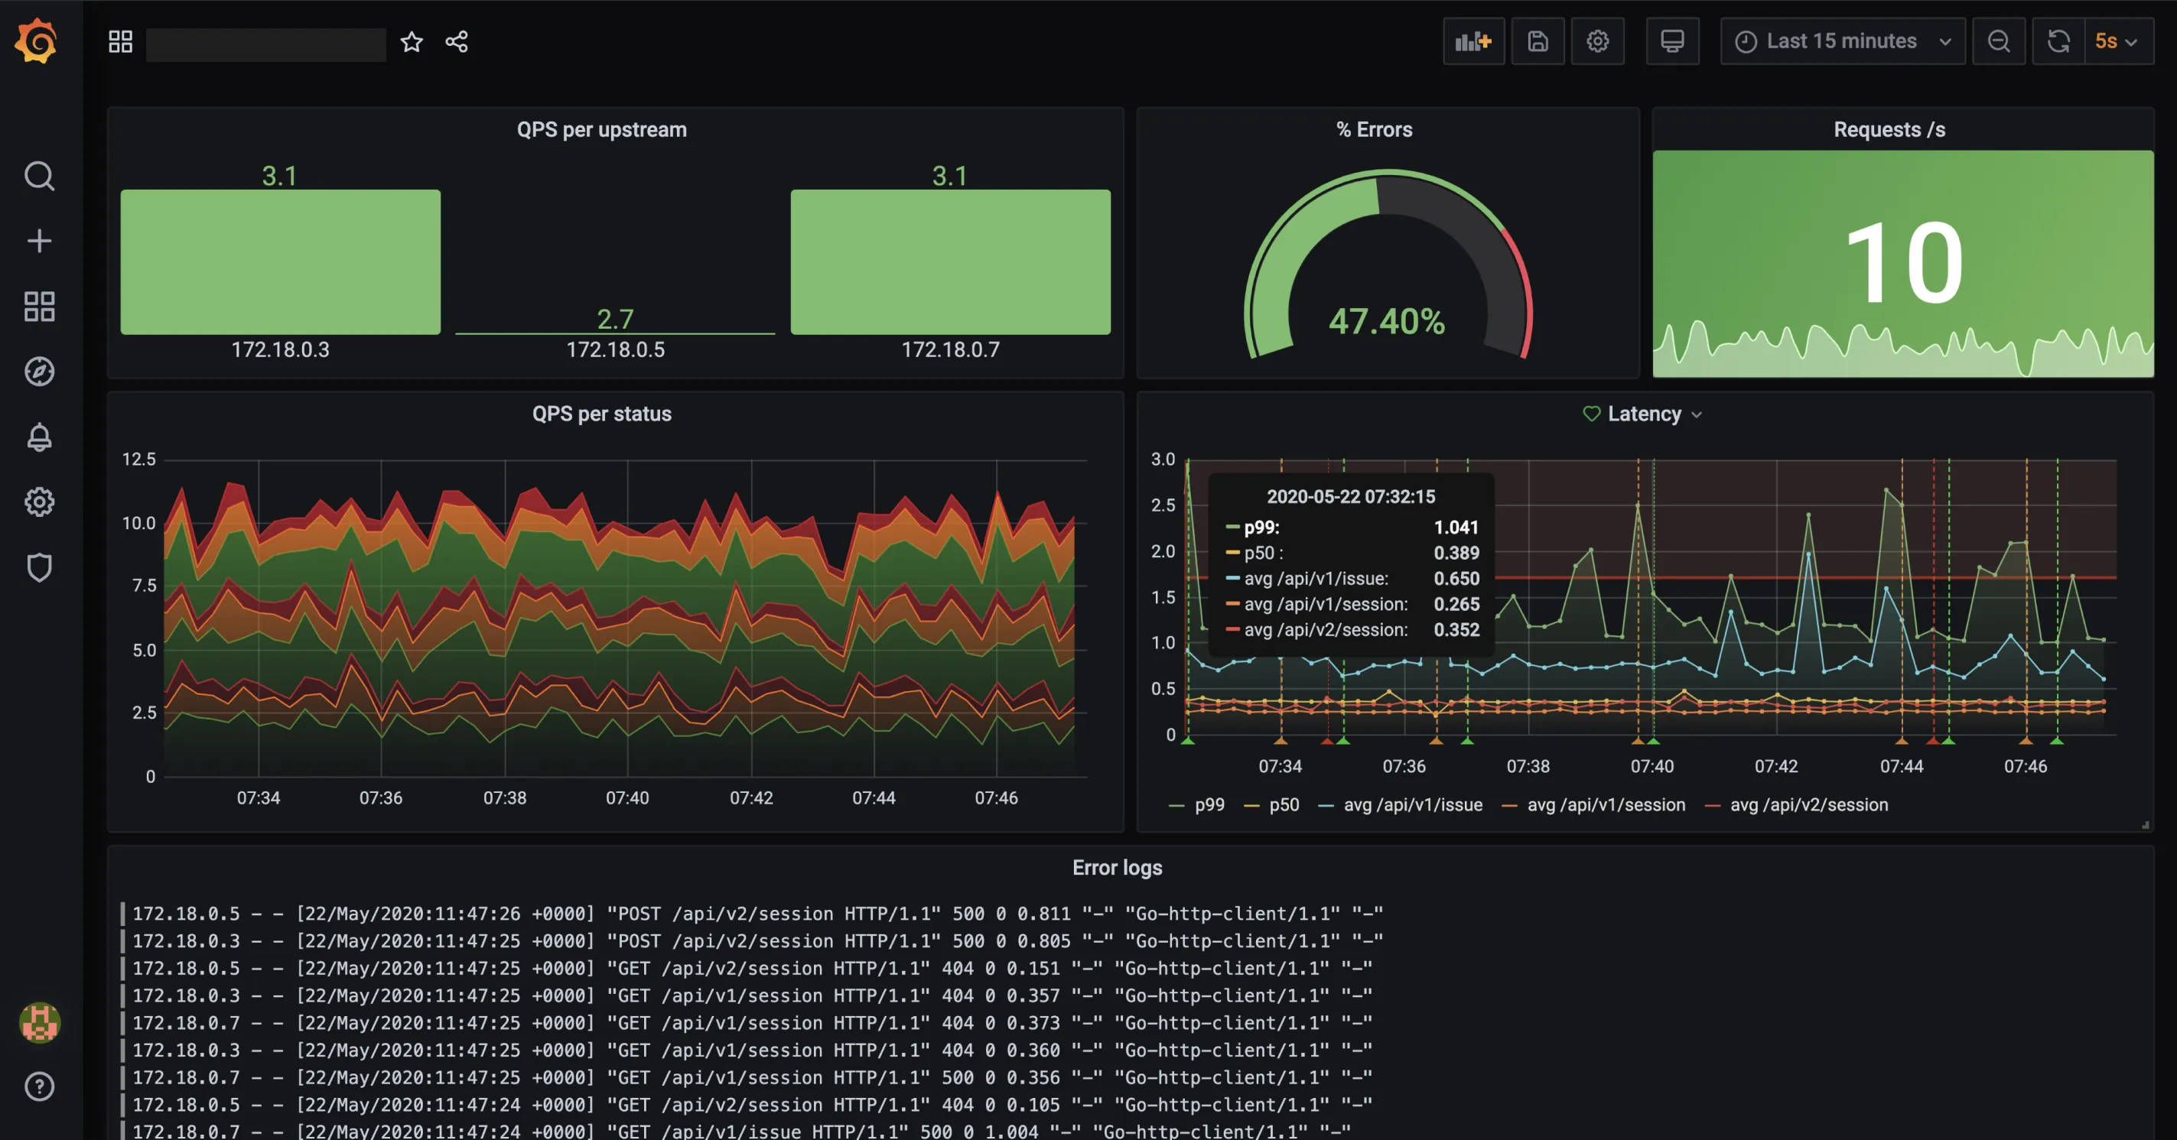Zoom out the time range
Image resolution: width=2177 pixels, height=1140 pixels.
tap(1999, 41)
